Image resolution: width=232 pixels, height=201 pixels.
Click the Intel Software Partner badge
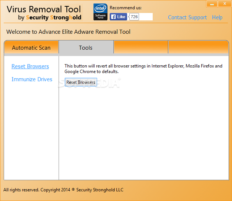pyautogui.click(x=100, y=12)
